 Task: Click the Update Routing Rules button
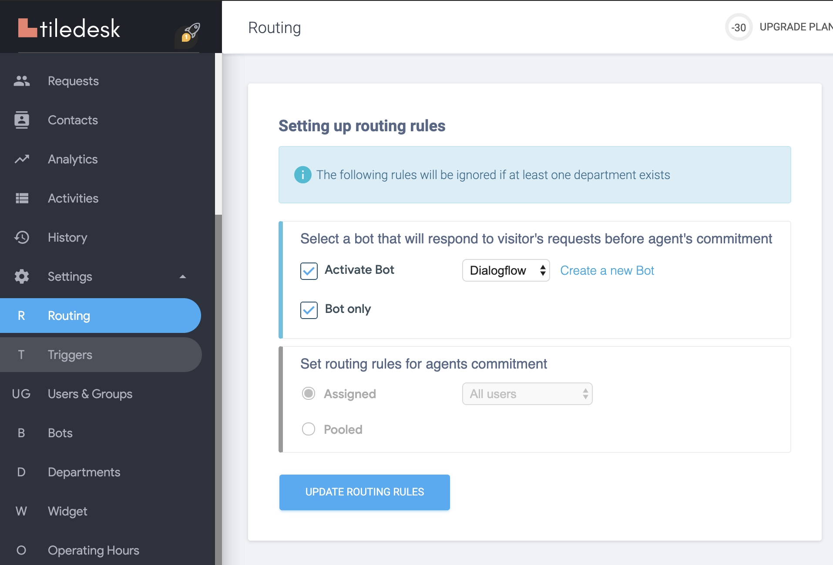click(x=365, y=492)
